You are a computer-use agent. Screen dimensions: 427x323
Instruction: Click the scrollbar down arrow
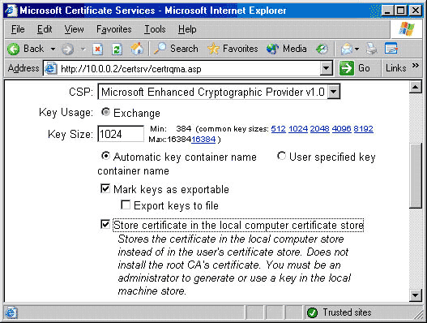(x=416, y=295)
